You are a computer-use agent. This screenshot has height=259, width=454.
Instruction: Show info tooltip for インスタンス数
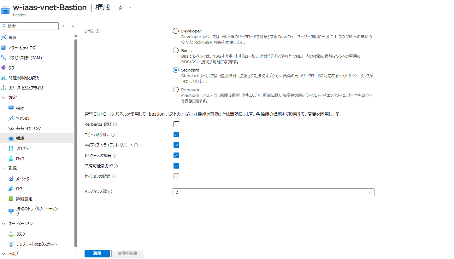pos(110,192)
